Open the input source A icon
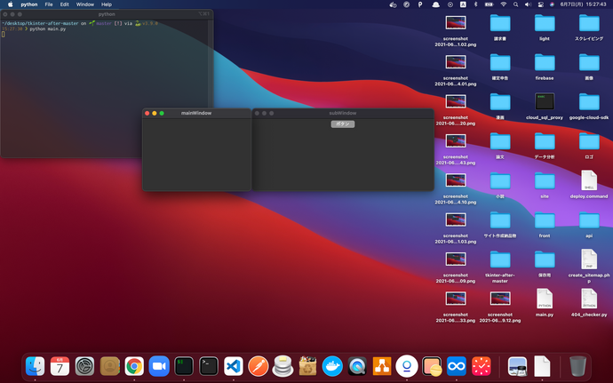 463,4
